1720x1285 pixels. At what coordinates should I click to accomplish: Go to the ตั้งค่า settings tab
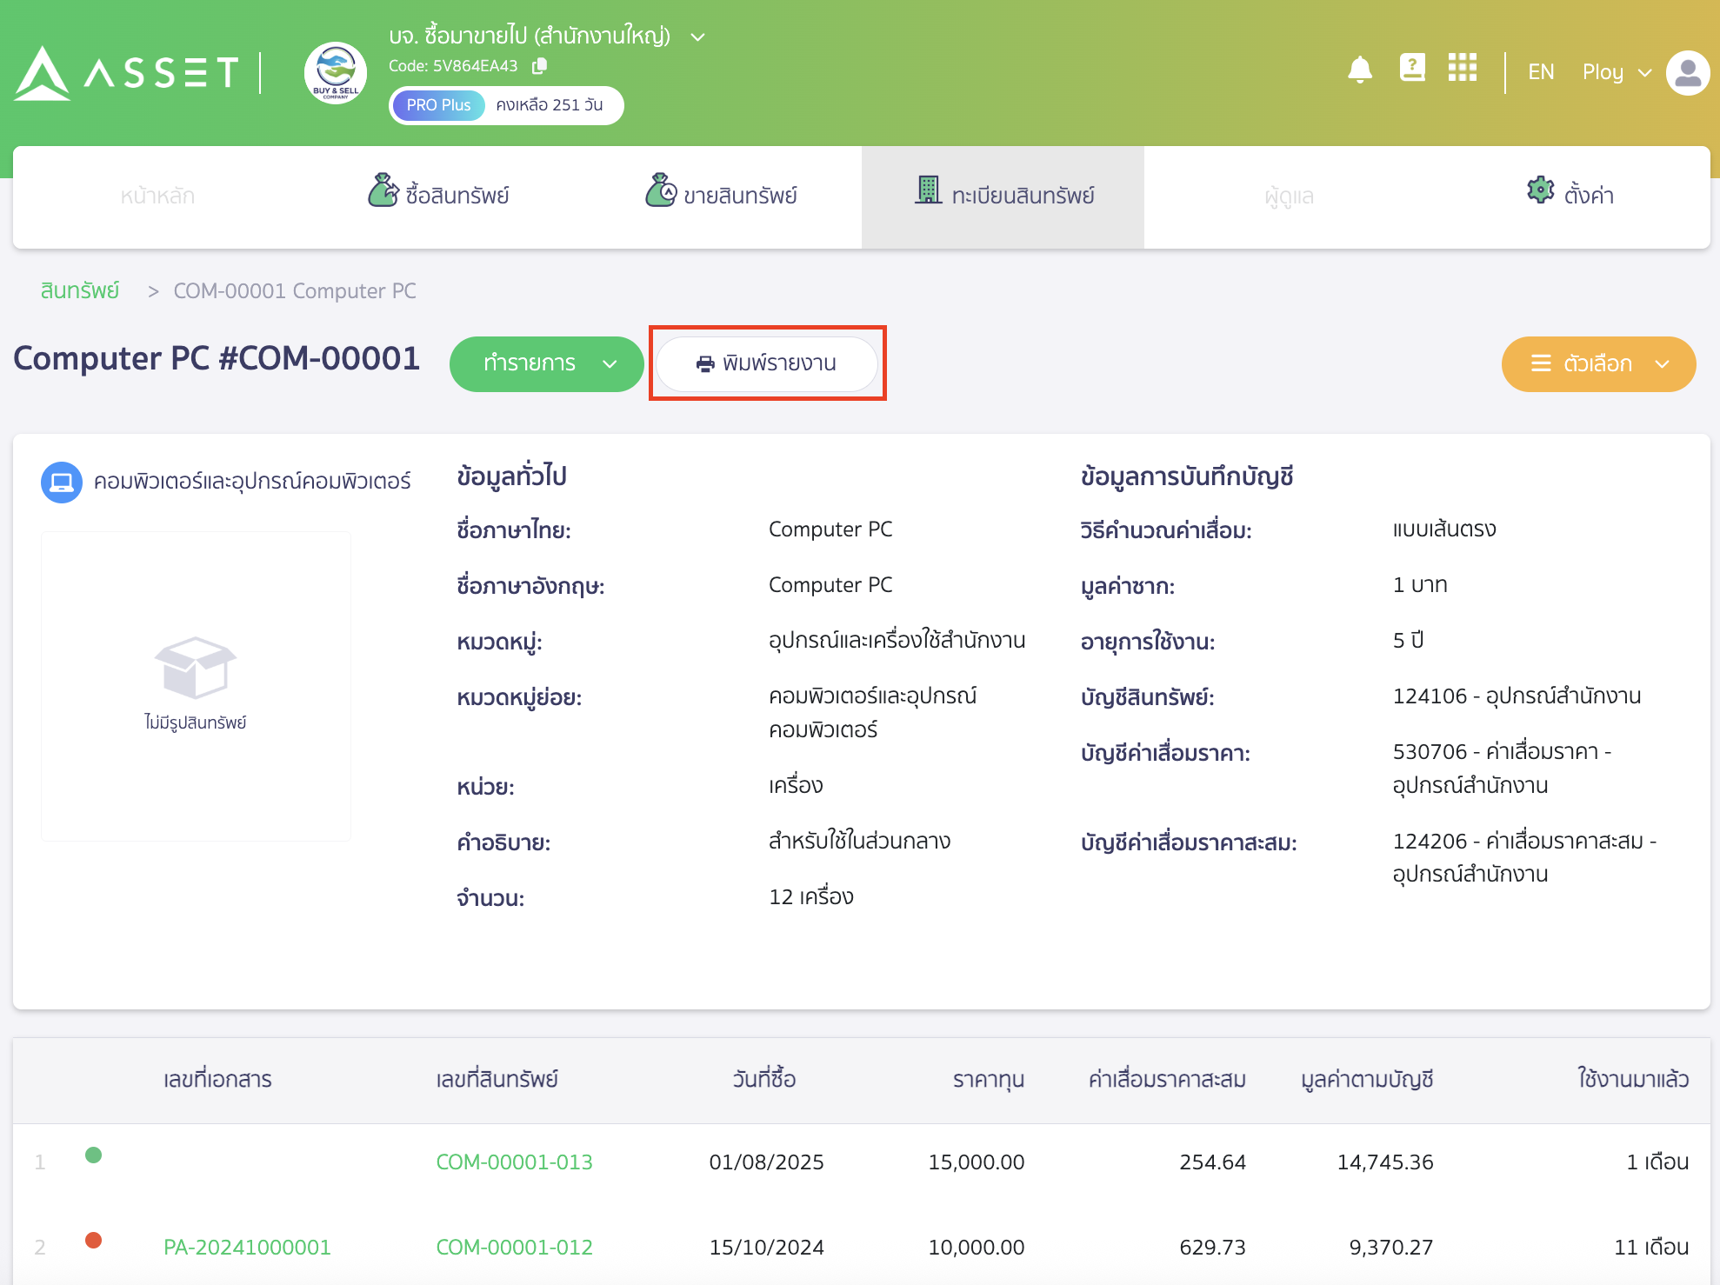pyautogui.click(x=1570, y=195)
